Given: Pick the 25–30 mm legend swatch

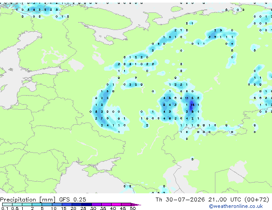Looking at the screenshot, I should (x=87, y=204).
